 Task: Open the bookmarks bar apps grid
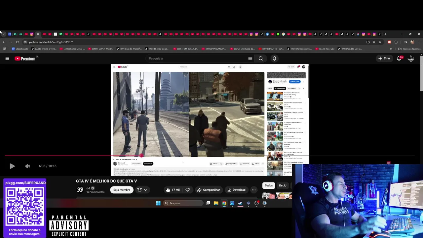pos(5,49)
